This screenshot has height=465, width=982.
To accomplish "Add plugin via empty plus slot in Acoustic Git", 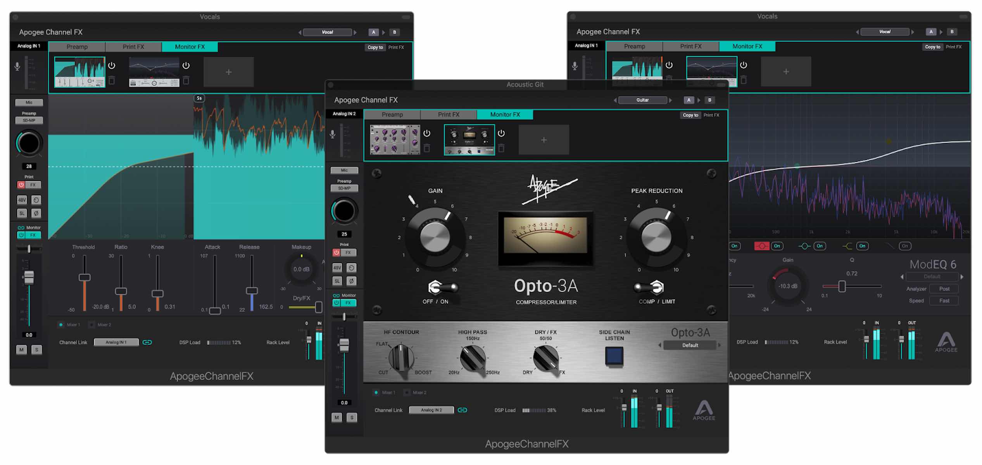I will (544, 140).
